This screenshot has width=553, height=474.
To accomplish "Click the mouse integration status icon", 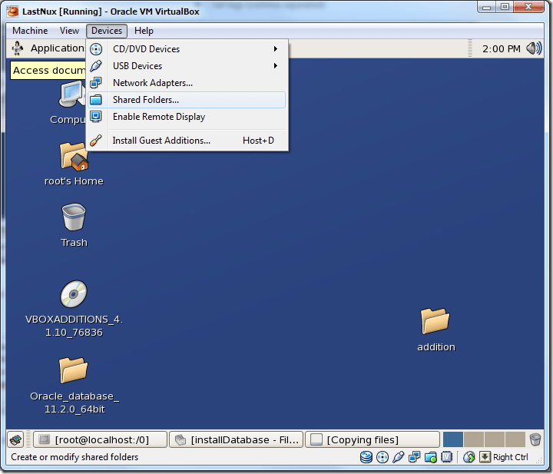I will pos(469,457).
